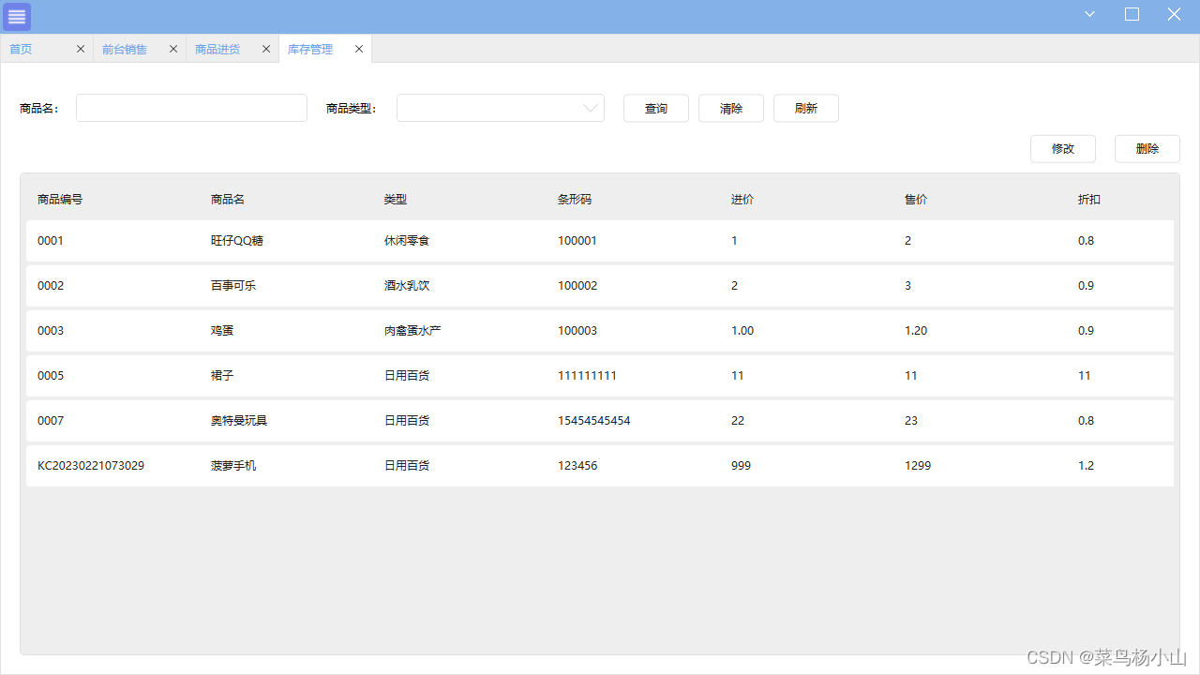The width and height of the screenshot is (1200, 675).
Task: Select the 鸡蛋 product row
Action: 600,331
